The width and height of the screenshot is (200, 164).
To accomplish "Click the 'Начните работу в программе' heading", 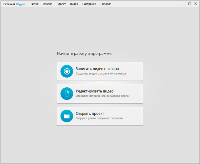I will coord(84,54).
